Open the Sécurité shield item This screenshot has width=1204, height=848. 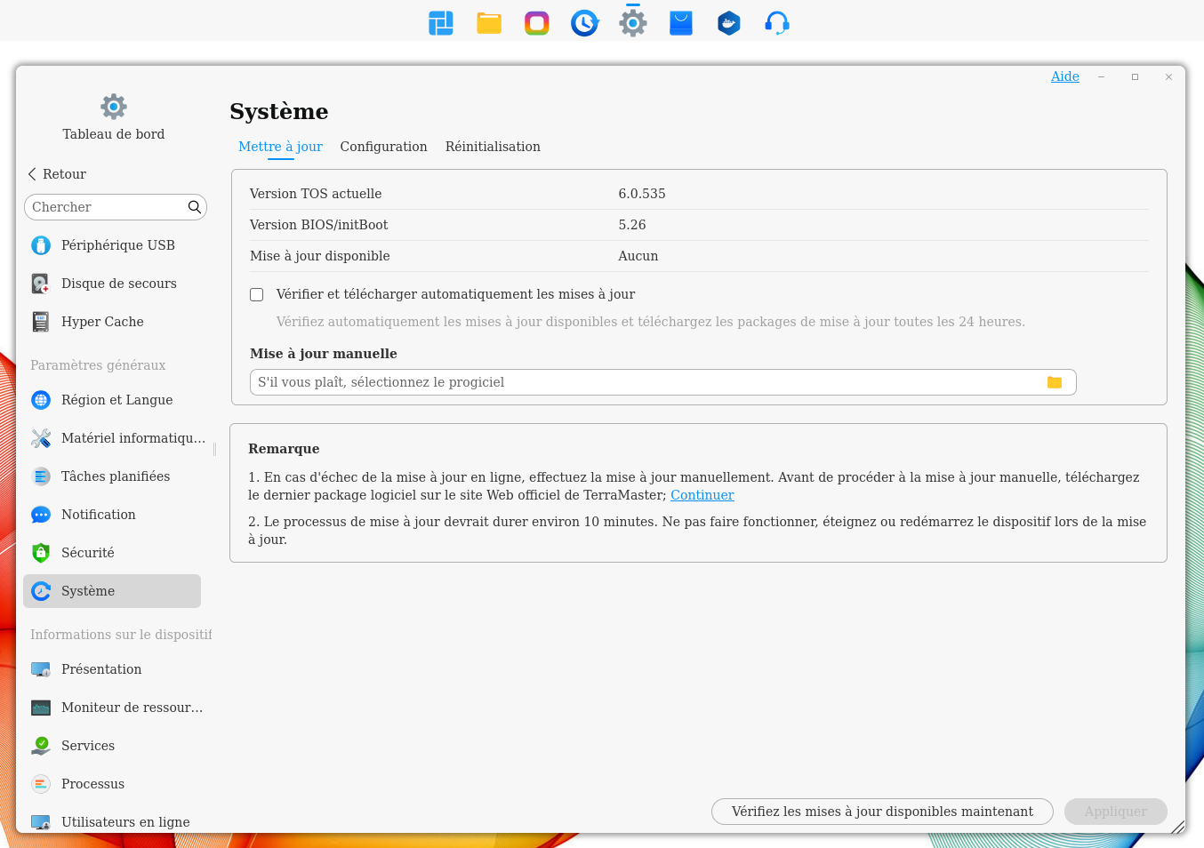pyautogui.click(x=87, y=553)
